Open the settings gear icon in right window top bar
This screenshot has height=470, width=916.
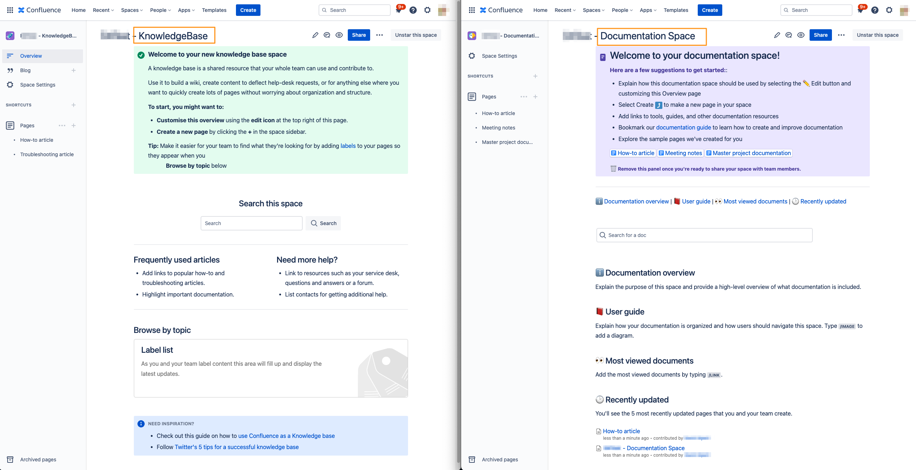click(889, 10)
